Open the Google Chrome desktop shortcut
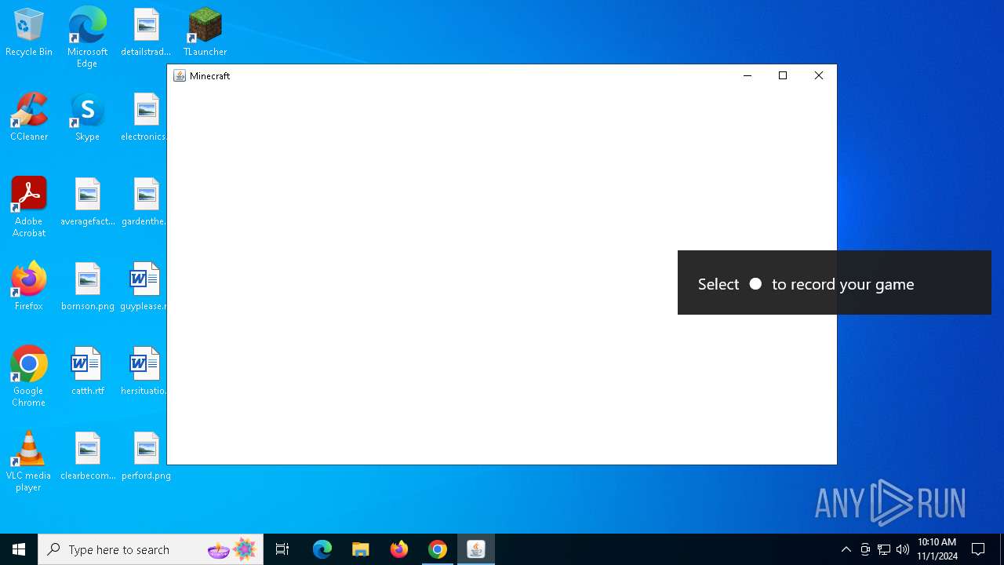Screen dimensions: 1004x565 pos(29,377)
